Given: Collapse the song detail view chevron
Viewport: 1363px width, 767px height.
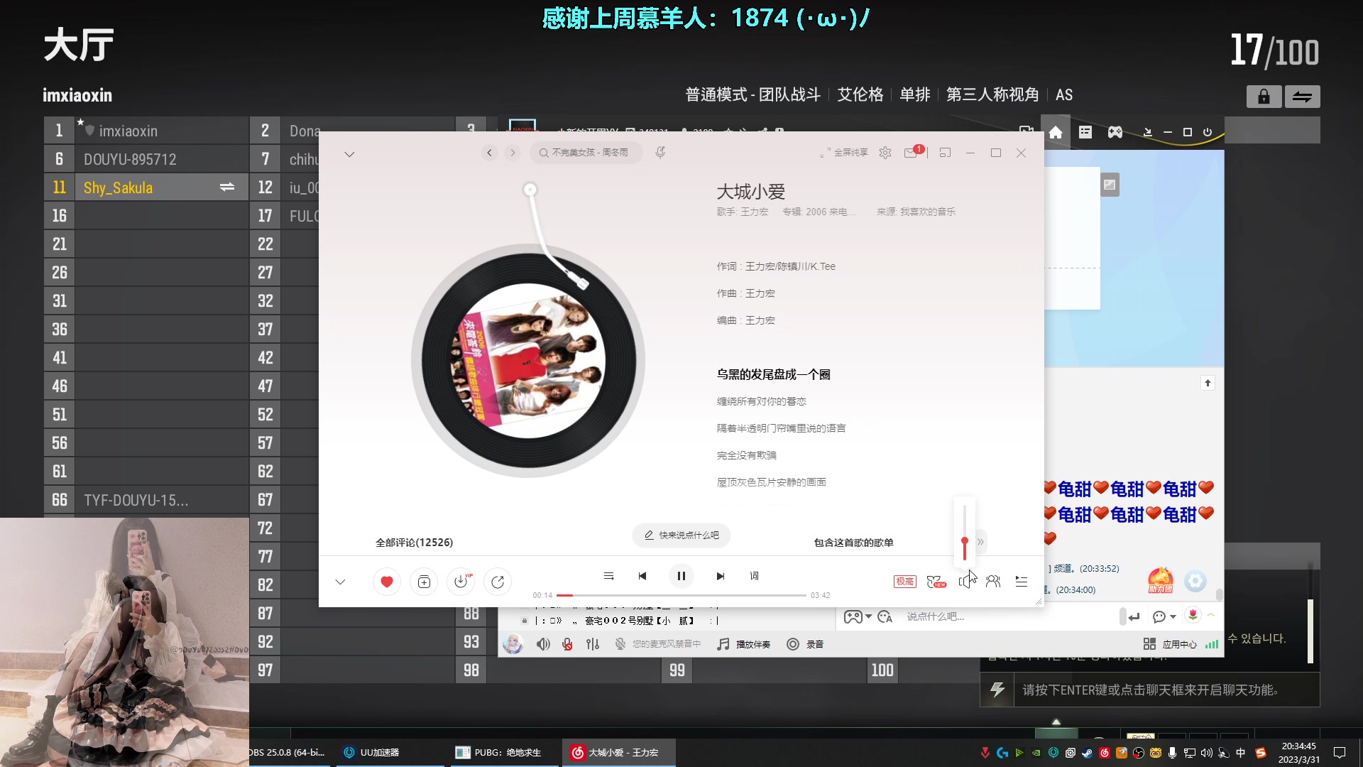Looking at the screenshot, I should 349,154.
